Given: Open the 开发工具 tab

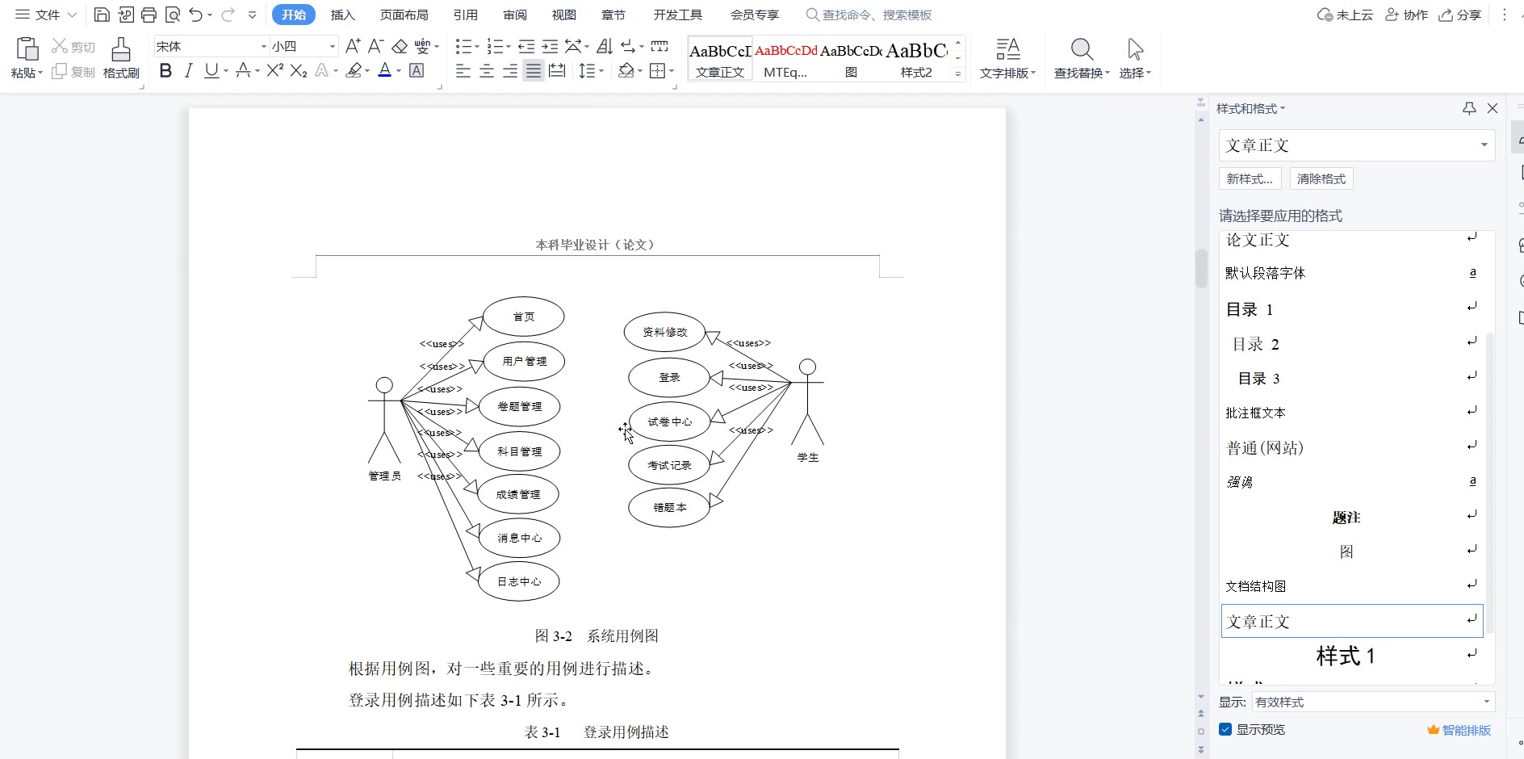Looking at the screenshot, I should [x=678, y=15].
